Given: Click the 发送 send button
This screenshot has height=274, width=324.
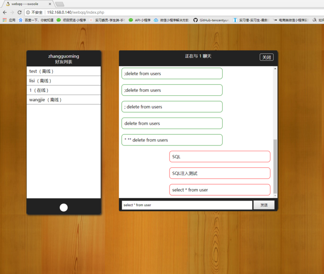Looking at the screenshot, I should pos(264,205).
